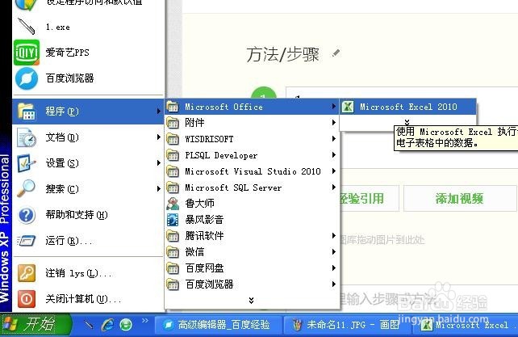Screen dimensions: 518x337
Task: Expand the 搜索(C) submenu arrow
Action: point(159,188)
